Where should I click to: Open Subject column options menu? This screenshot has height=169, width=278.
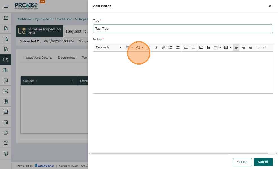click(x=72, y=81)
